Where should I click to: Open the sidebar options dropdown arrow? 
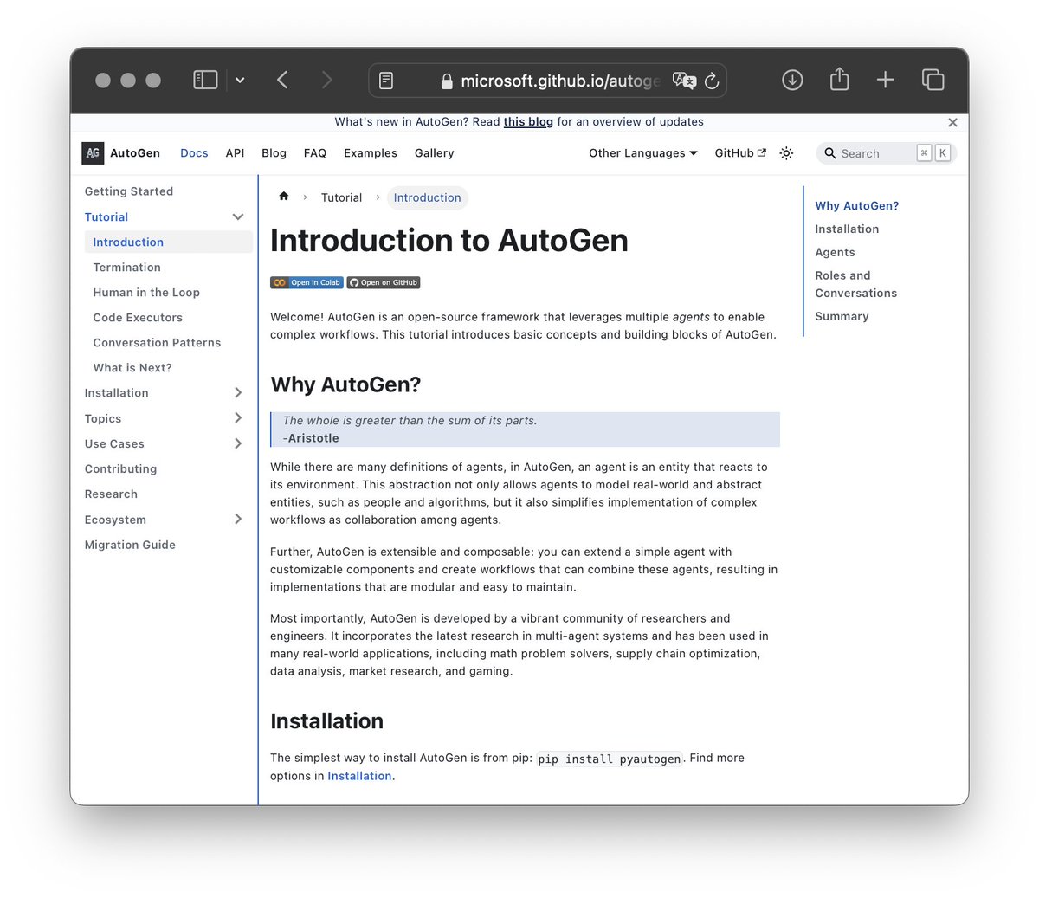click(240, 81)
